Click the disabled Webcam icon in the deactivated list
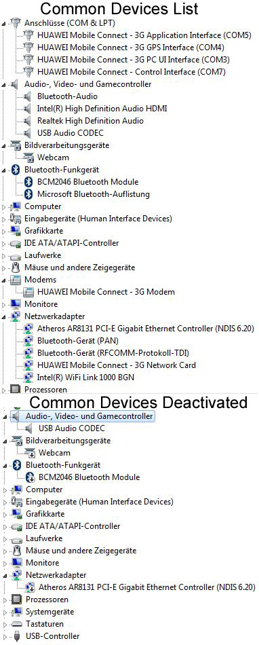Viewport: 259px width, 645px height. tap(30, 453)
